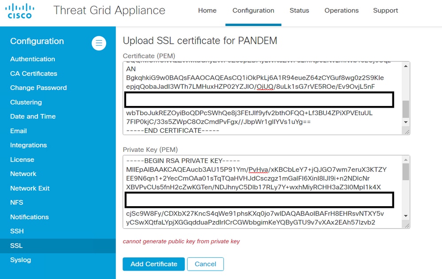The width and height of the screenshot is (442, 279).
Task: Click scroll-up arrow of Certificate text area
Action: [x=406, y=66]
